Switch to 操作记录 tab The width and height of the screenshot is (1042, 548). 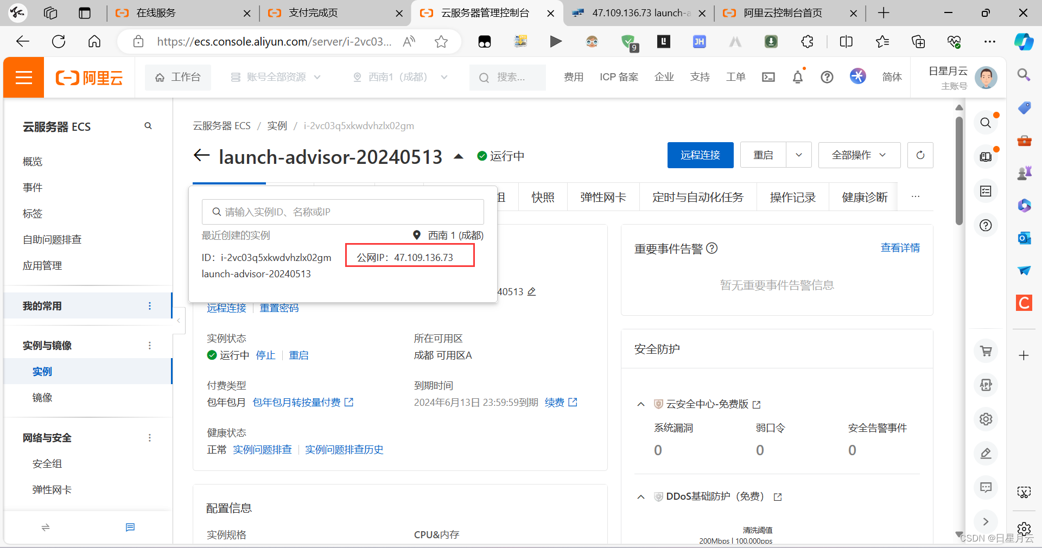[793, 197]
